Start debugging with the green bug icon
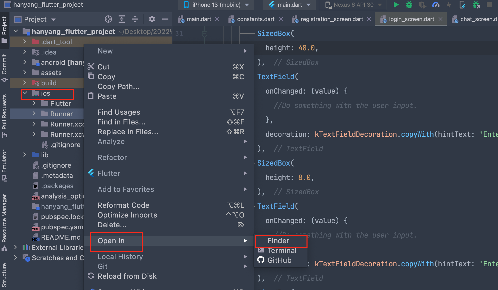Image resolution: width=498 pixels, height=290 pixels. click(x=409, y=5)
